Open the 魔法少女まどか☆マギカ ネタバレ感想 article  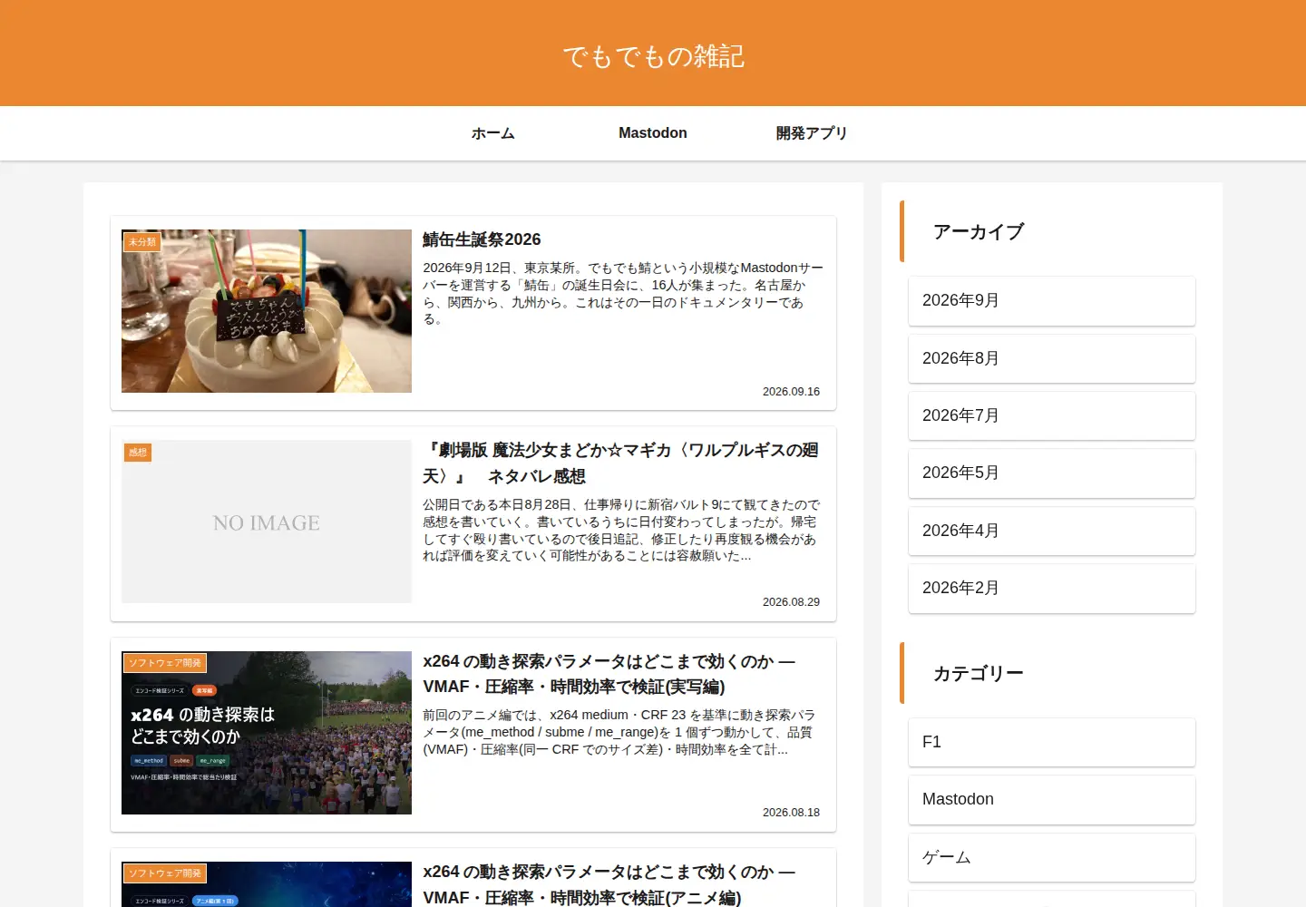(621, 463)
